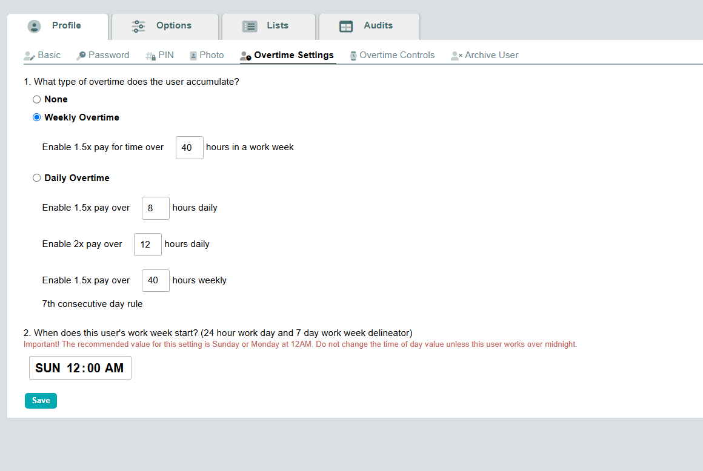Click the 8 hours daily input
The width and height of the screenshot is (703, 471).
pyautogui.click(x=156, y=208)
